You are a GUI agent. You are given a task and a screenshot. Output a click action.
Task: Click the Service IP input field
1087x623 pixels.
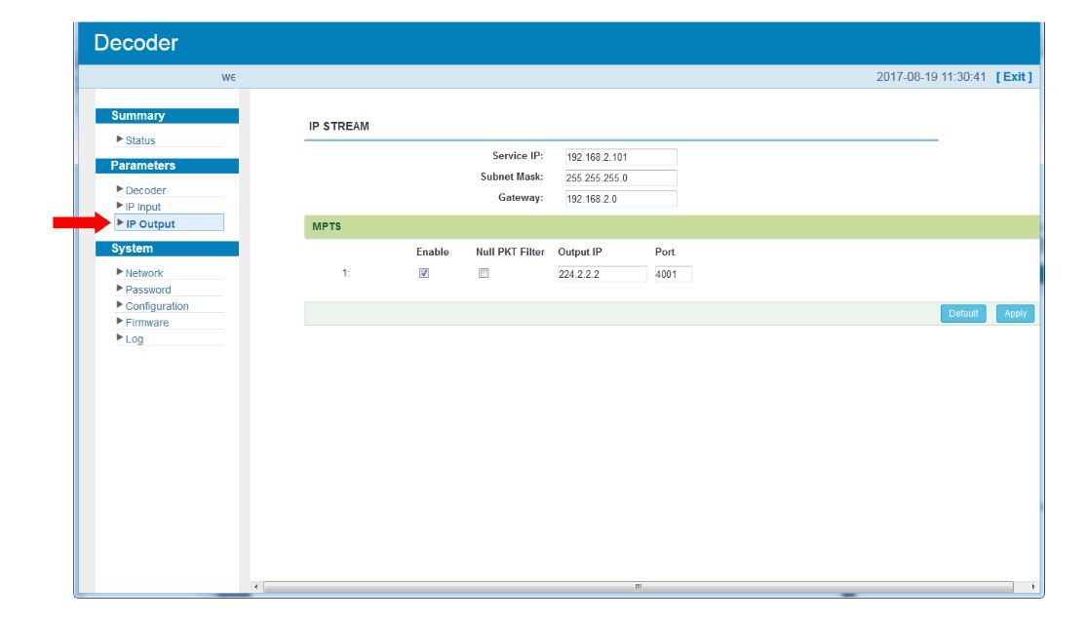click(619, 157)
